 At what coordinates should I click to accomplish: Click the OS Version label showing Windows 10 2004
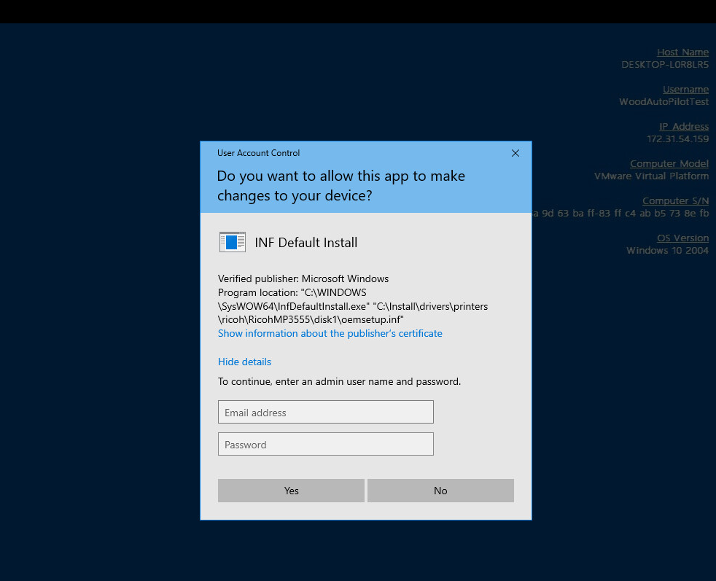pos(682,237)
